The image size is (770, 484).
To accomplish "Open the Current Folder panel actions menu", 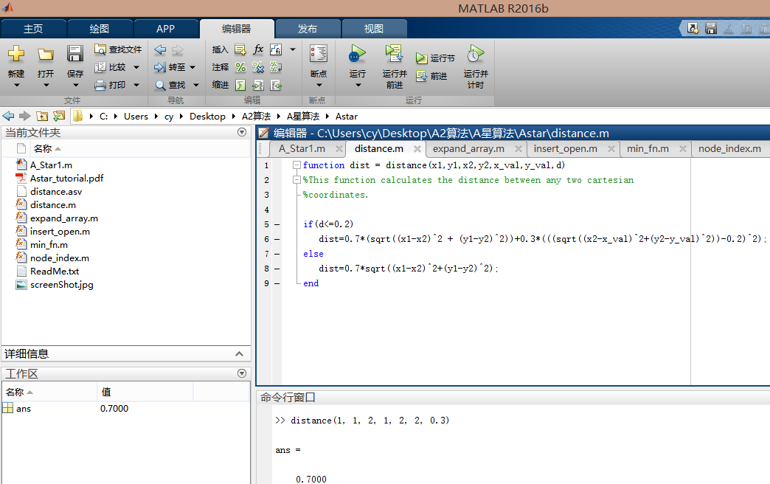I will 241,132.
